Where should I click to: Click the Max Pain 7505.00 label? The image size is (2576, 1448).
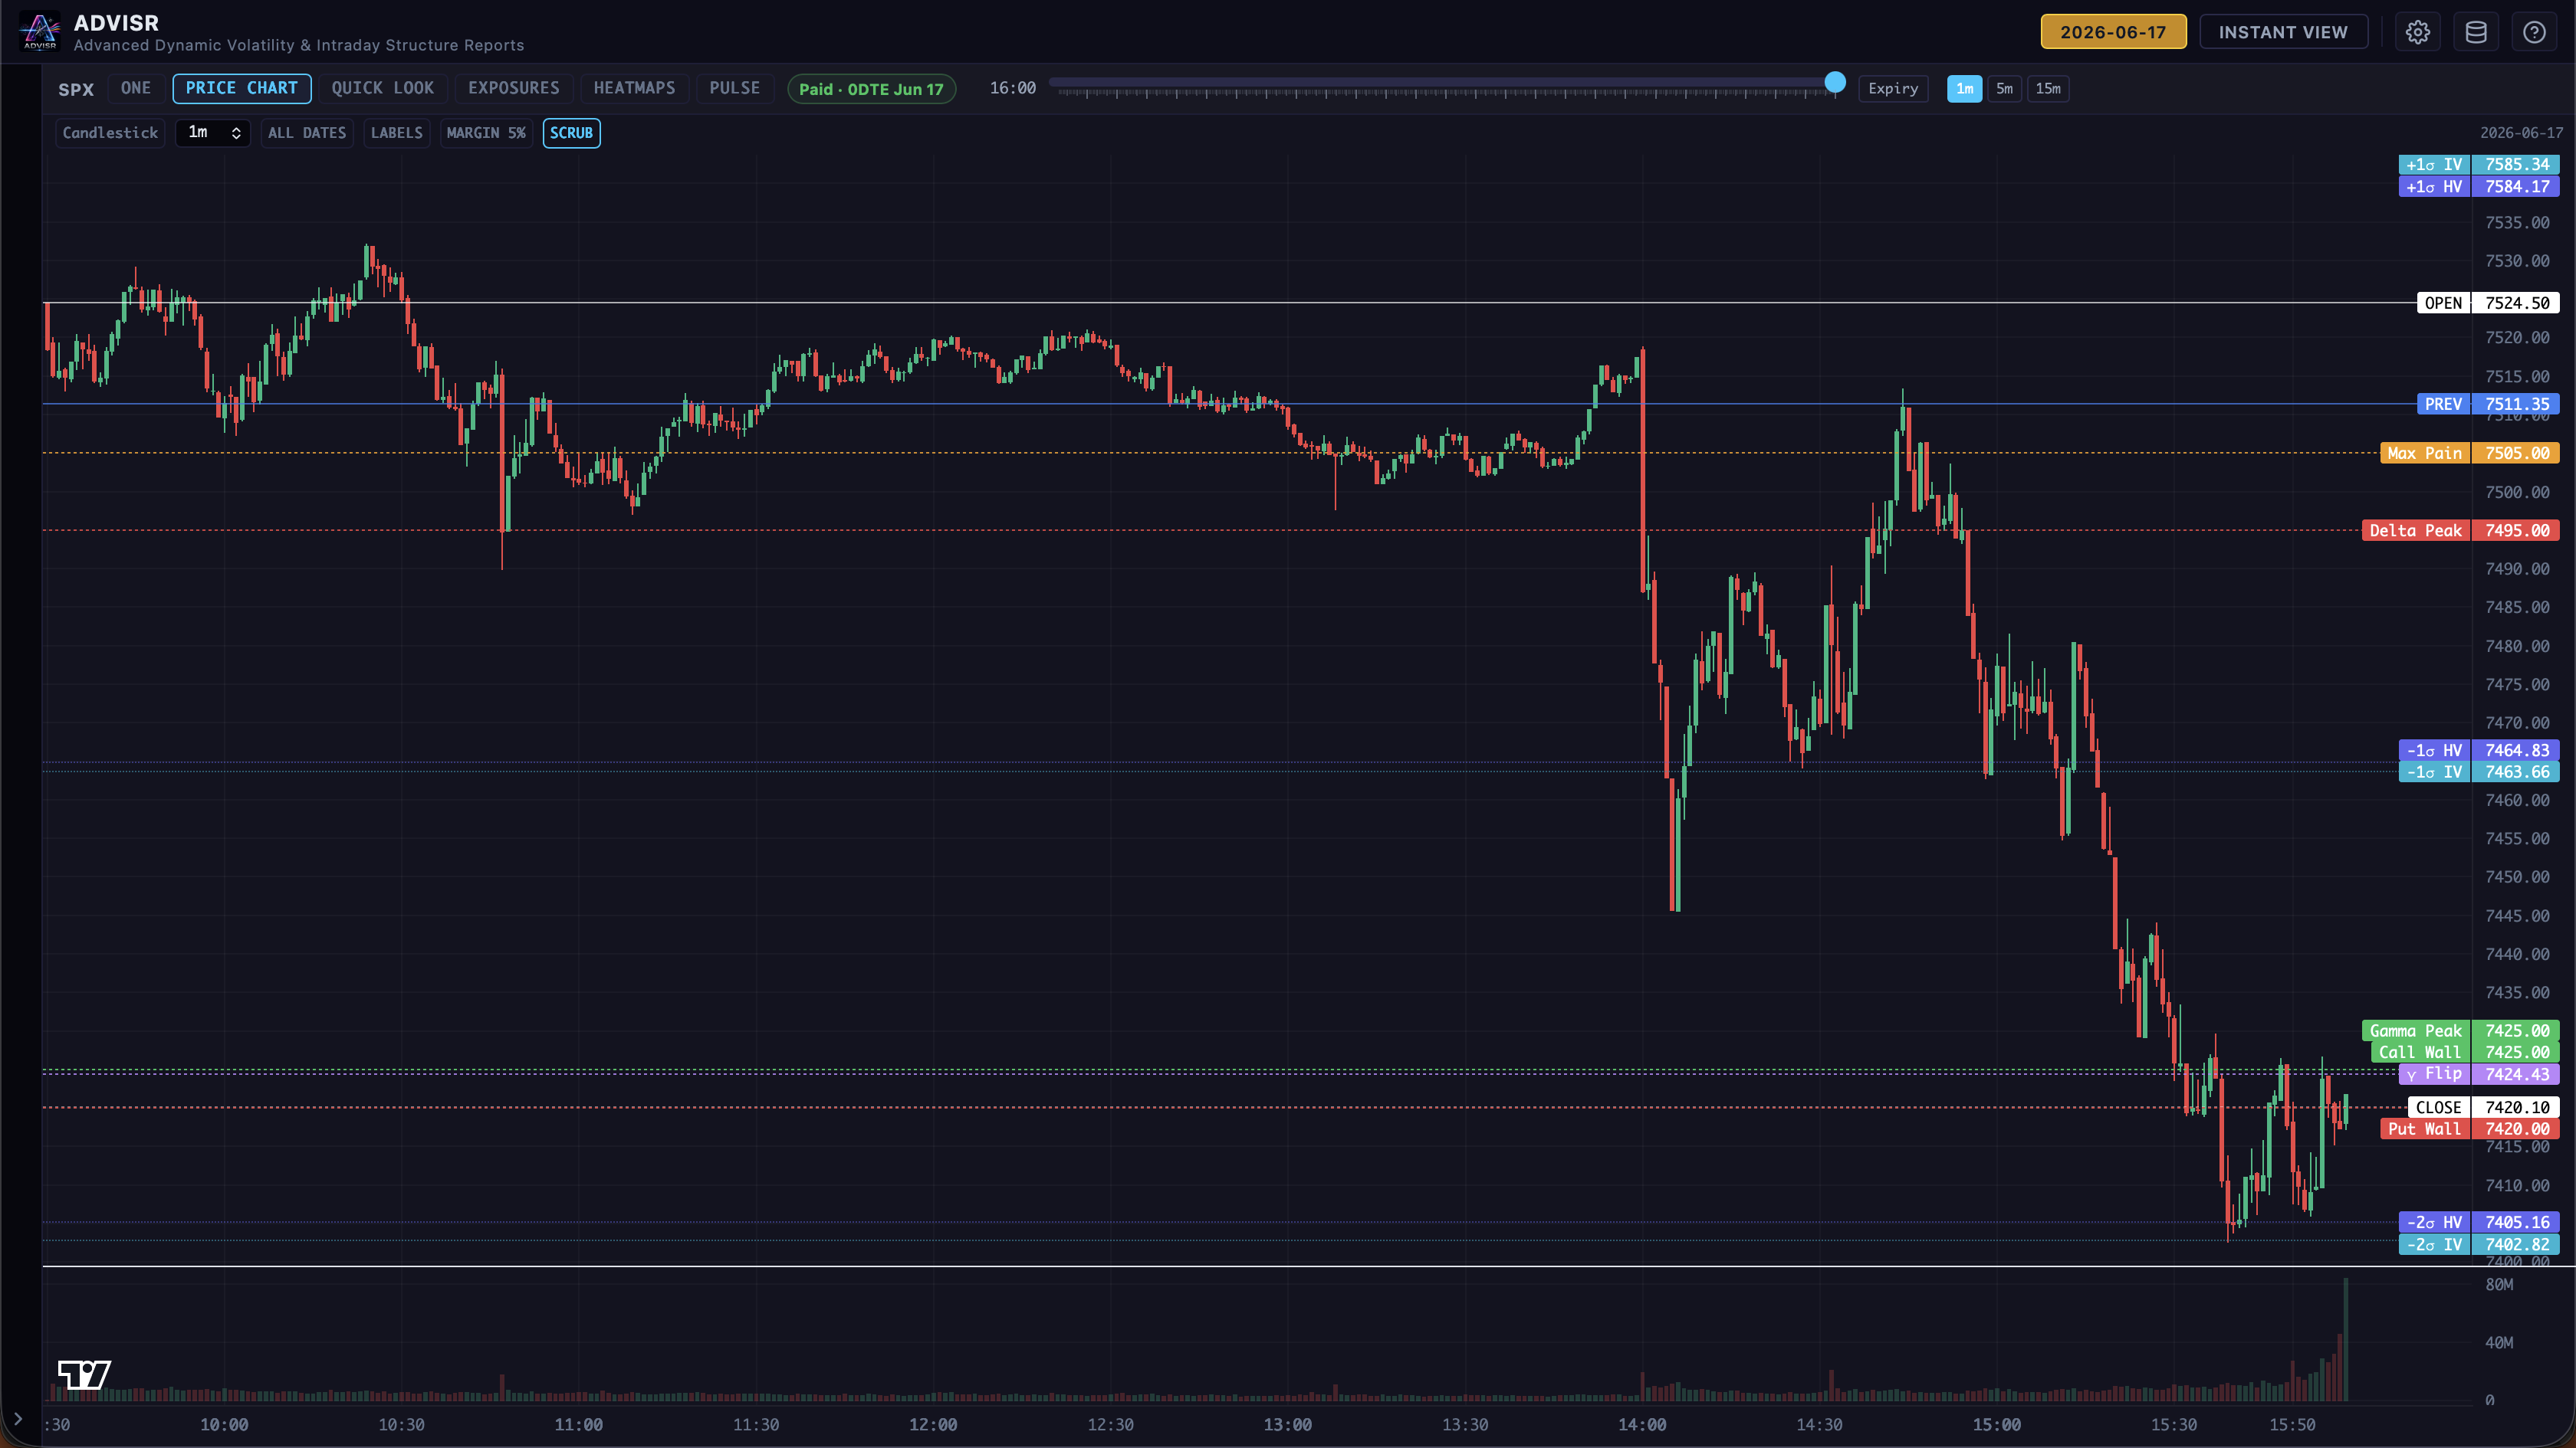point(2470,454)
